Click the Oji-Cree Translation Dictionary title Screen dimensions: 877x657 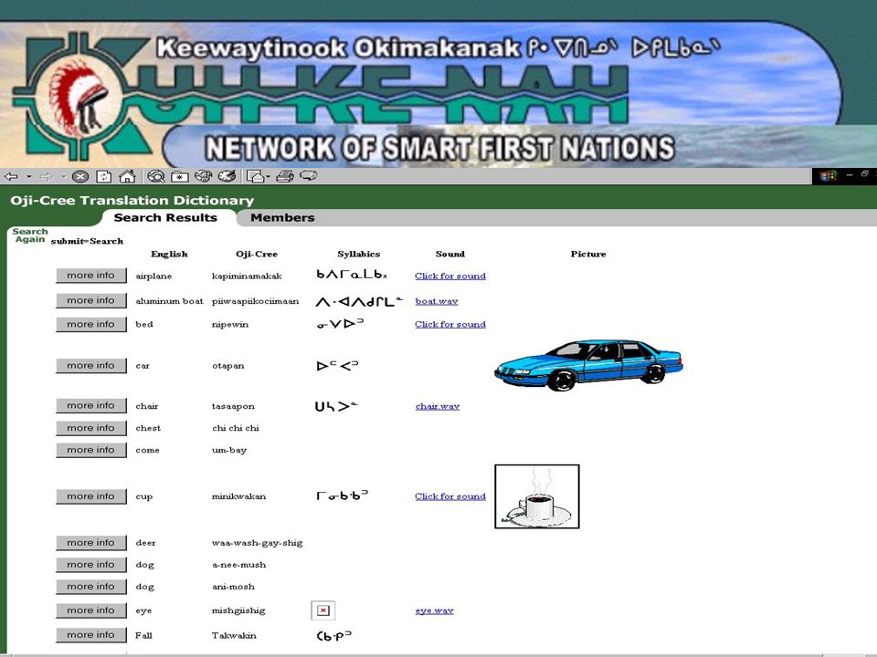click(x=132, y=201)
